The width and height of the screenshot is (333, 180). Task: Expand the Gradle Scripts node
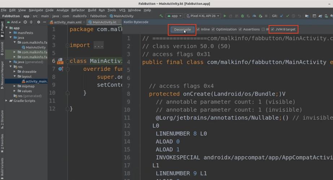(x=6, y=101)
